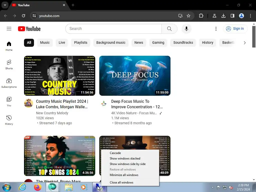Open Chrome downloads icon
The image size is (256, 192).
pyautogui.click(x=223, y=16)
